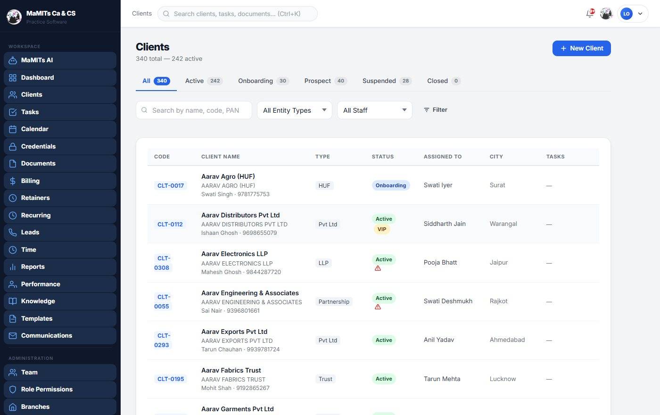This screenshot has width=660, height=415.
Task: Click the Communications envelope icon
Action: 13,336
